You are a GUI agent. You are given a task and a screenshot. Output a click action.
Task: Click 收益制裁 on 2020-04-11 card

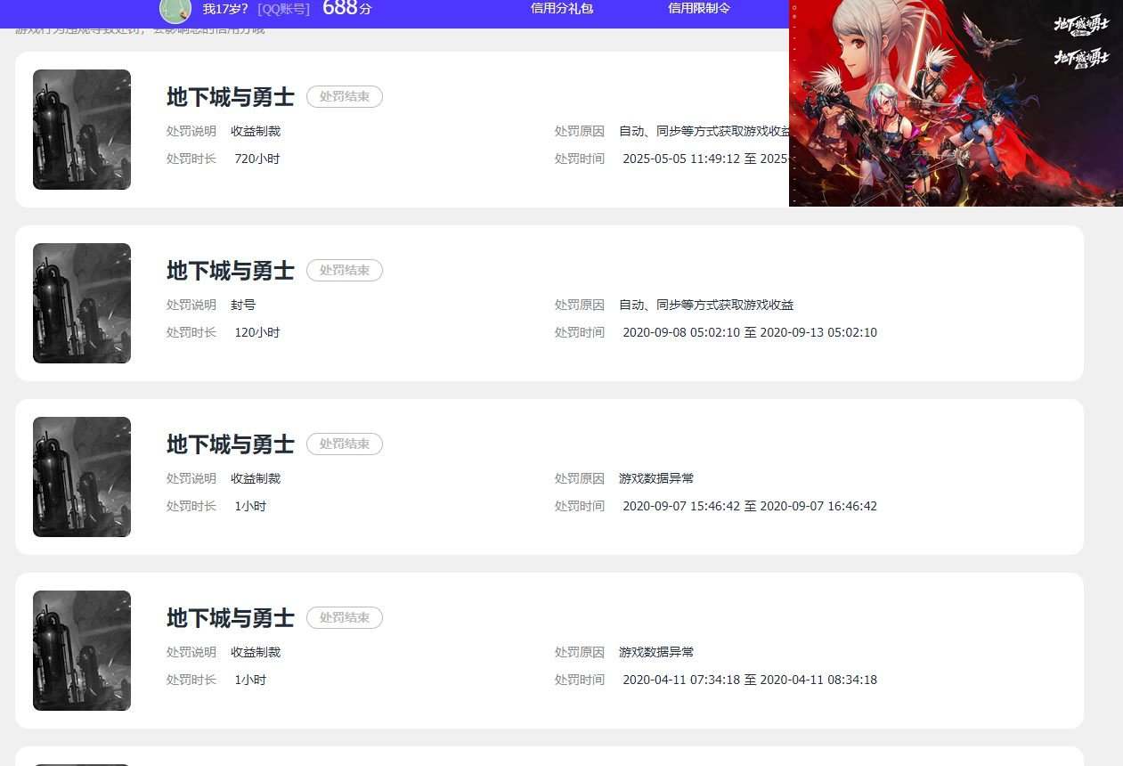coord(256,652)
